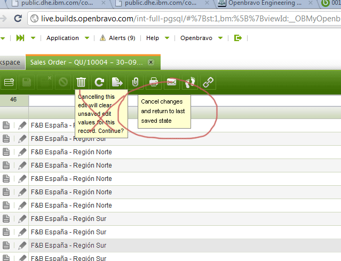Switch to the Openbravo Engineering browser tab

click(265, 3)
